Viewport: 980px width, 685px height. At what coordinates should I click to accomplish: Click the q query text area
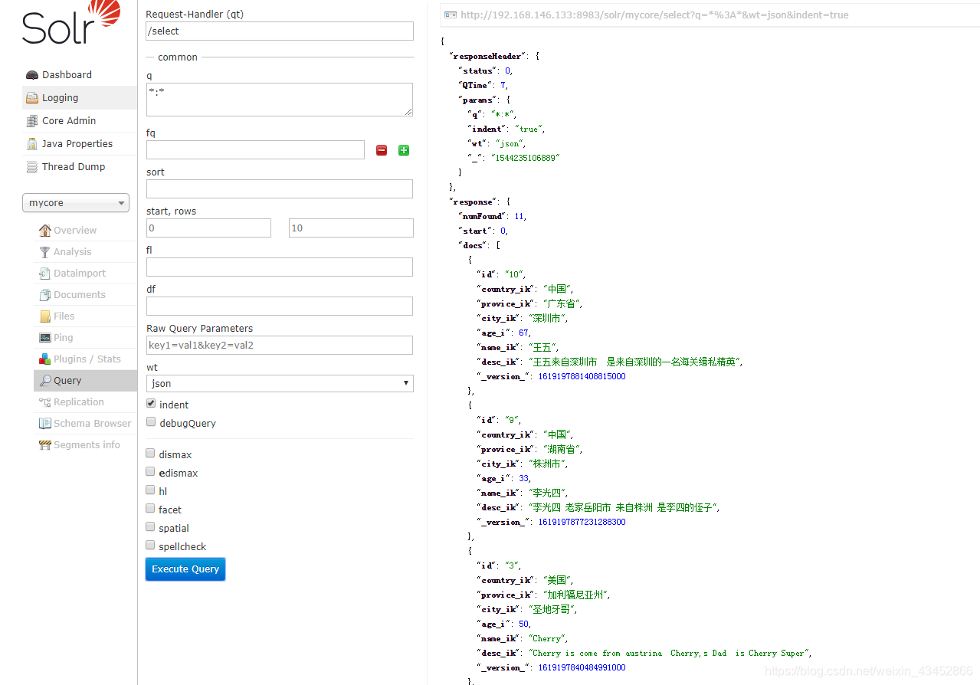[280, 100]
